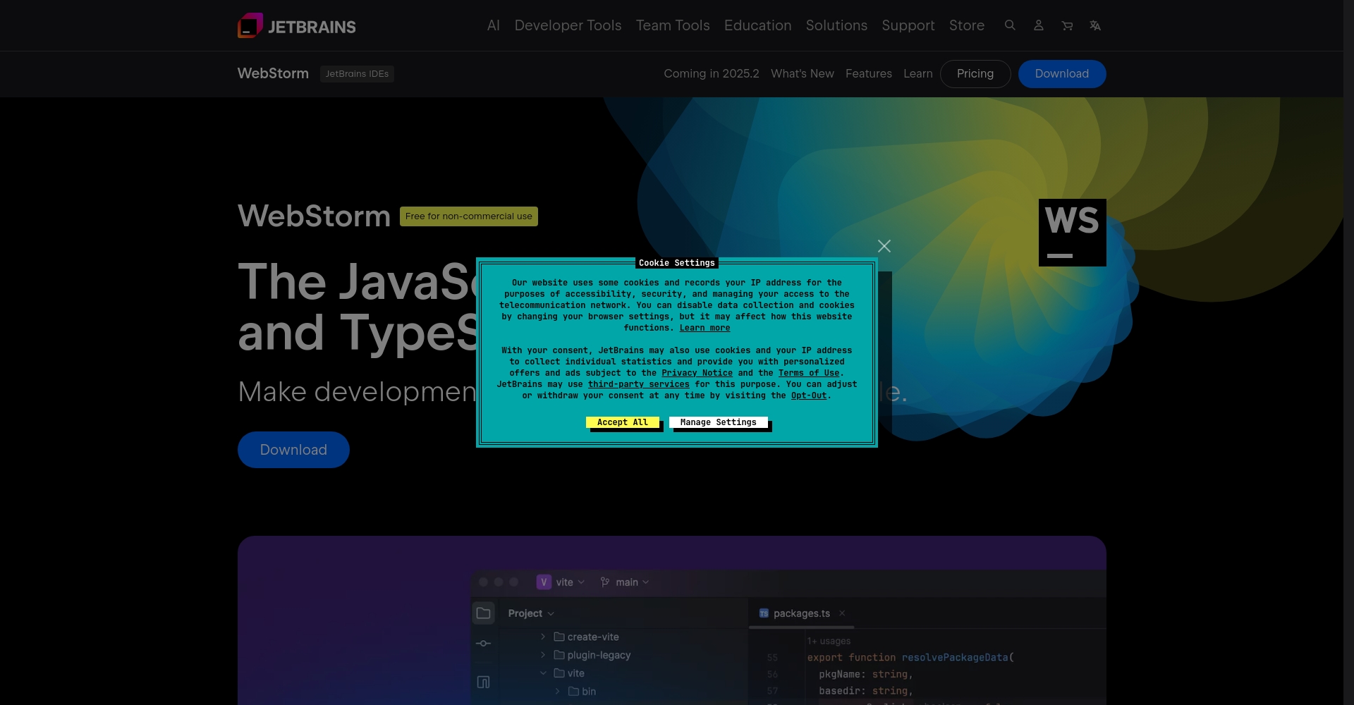Viewport: 1354px width, 705px height.
Task: Open the Features link
Action: click(869, 73)
